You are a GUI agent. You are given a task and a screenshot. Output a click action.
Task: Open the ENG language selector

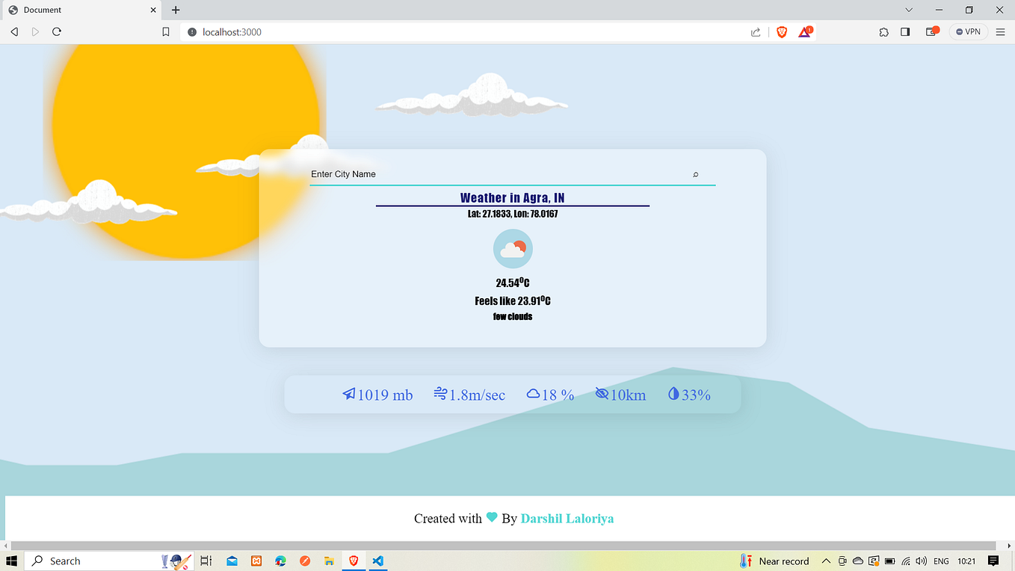pos(940,561)
